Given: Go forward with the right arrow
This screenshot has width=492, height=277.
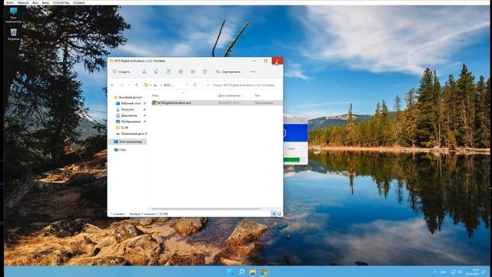Looking at the screenshot, I should tap(121, 85).
